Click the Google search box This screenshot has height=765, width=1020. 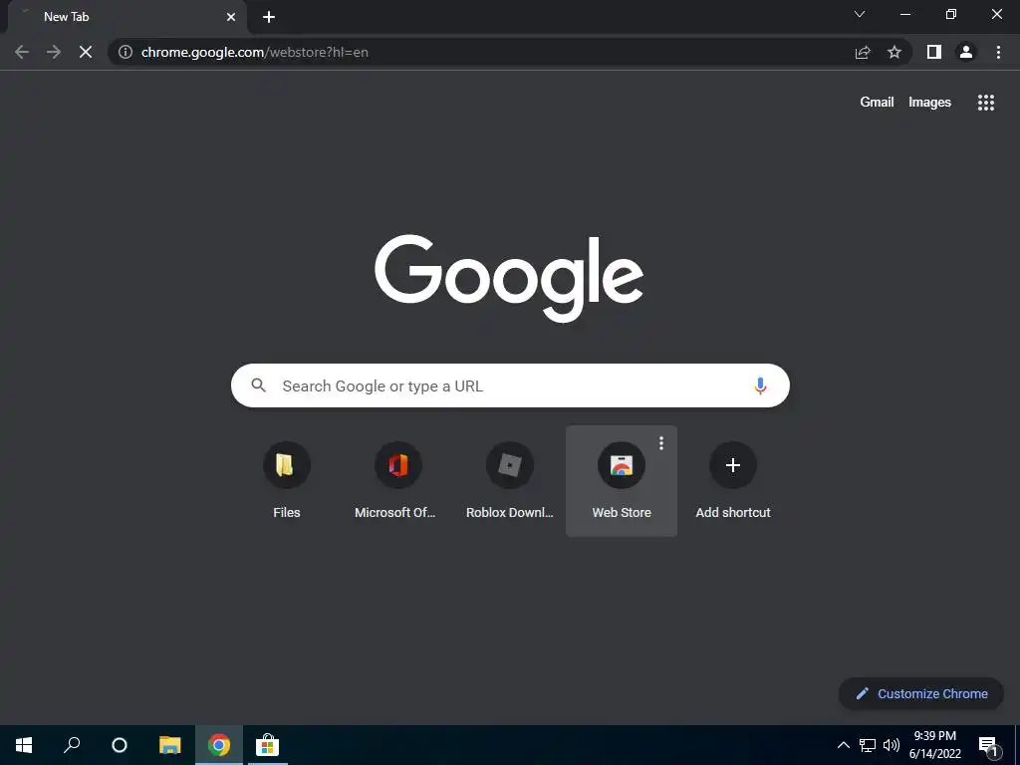pyautogui.click(x=510, y=385)
